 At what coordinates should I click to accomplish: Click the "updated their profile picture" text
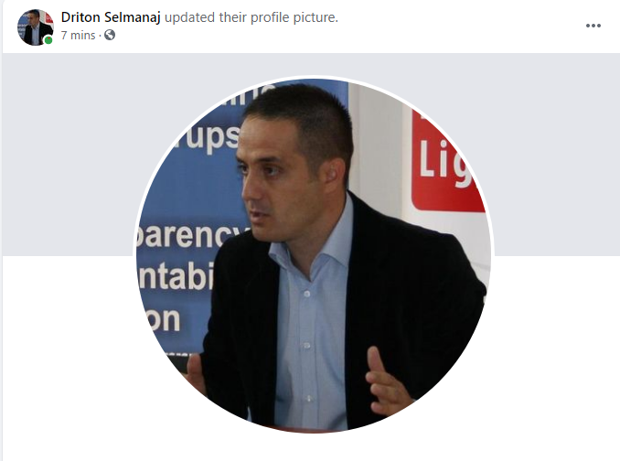251,17
